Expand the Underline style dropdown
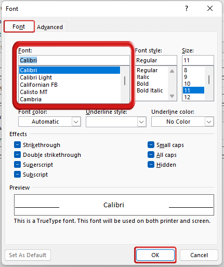 [116, 122]
